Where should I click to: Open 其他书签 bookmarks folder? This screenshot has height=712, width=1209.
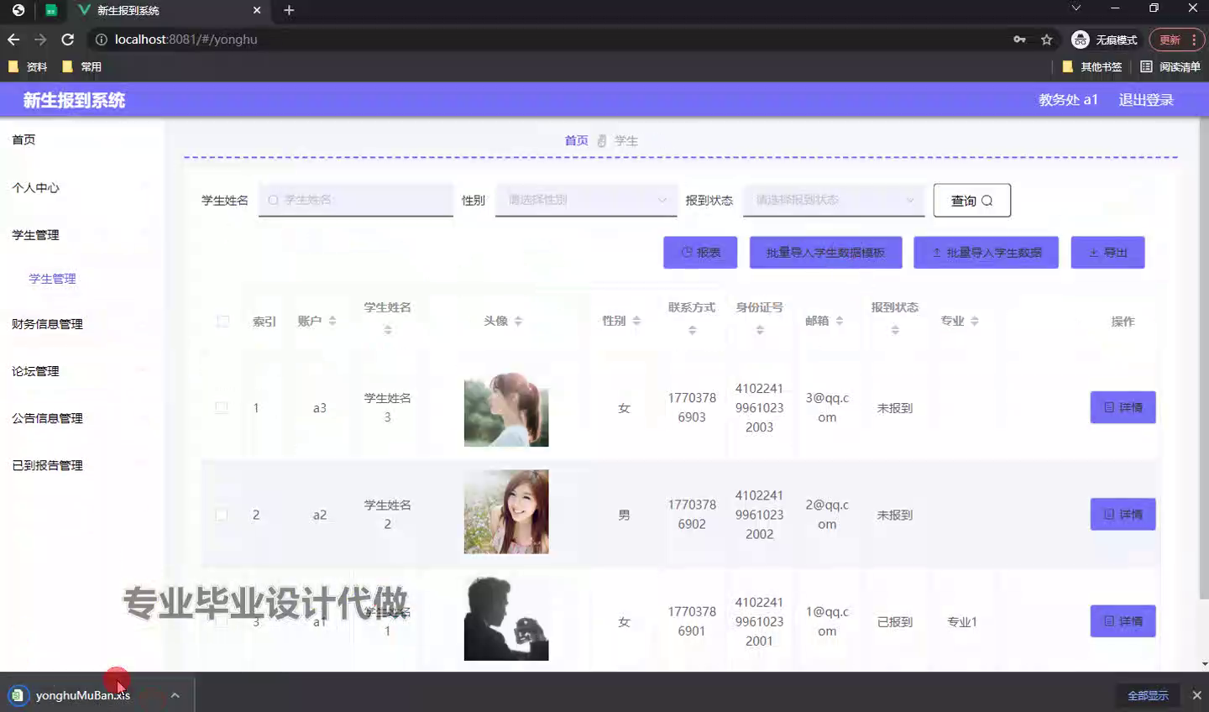click(x=1091, y=66)
